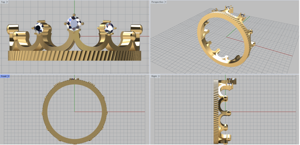Expand the Perspective viewport menu arrow
Viewport: 300px width, 145px height.
(x=165, y=2)
